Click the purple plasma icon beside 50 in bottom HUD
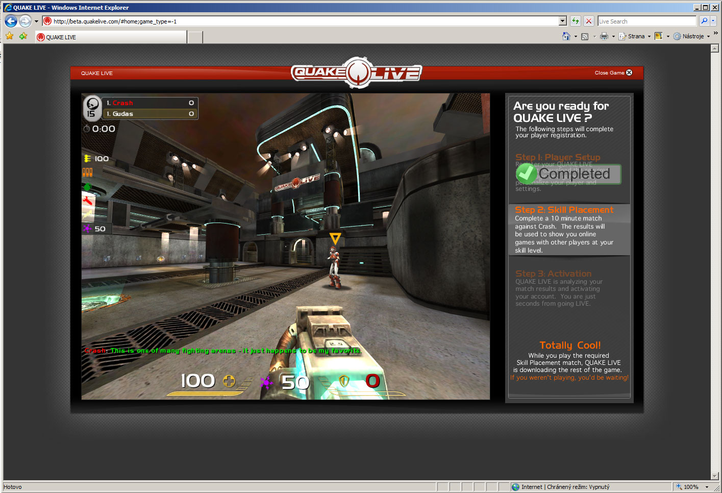This screenshot has width=722, height=493. pyautogui.click(x=266, y=382)
